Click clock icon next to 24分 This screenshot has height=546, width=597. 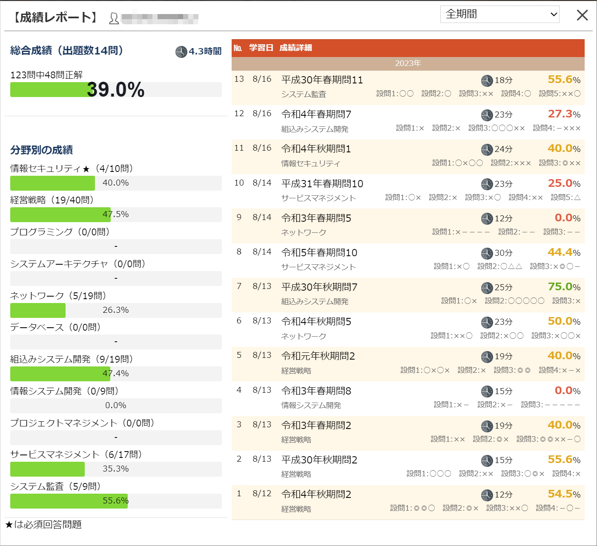tap(487, 149)
